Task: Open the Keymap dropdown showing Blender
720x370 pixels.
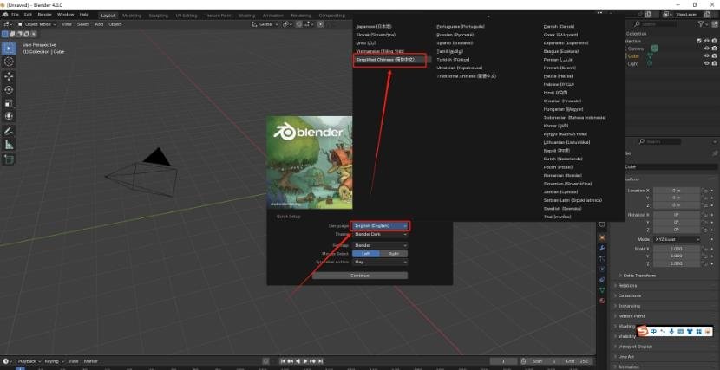Action: click(380, 246)
